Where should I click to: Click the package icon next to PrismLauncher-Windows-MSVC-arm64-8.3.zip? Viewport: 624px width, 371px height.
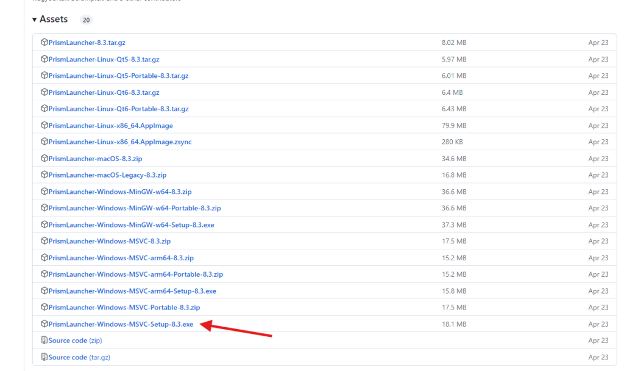click(x=43, y=257)
